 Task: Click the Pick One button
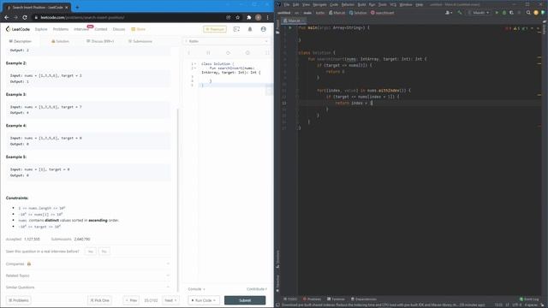point(99,300)
